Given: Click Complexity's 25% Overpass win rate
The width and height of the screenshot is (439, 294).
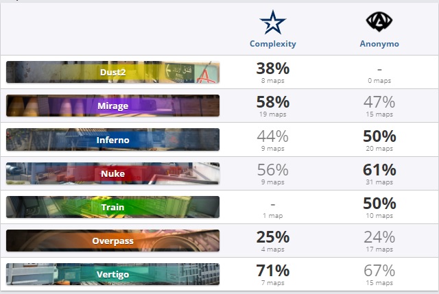Looking at the screenshot, I should 272,237.
